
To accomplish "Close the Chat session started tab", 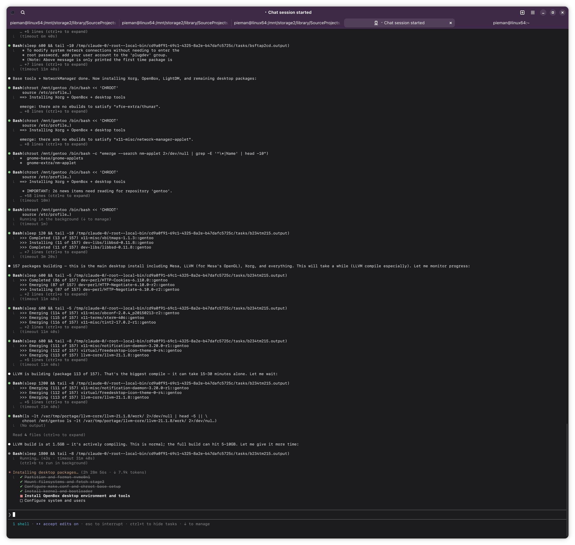I will (x=451, y=23).
